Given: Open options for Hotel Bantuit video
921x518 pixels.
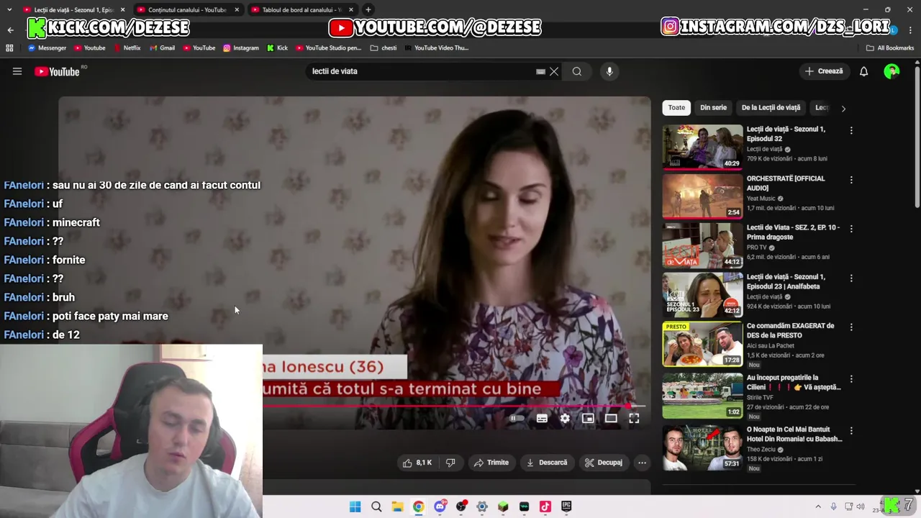Looking at the screenshot, I should 851,431.
